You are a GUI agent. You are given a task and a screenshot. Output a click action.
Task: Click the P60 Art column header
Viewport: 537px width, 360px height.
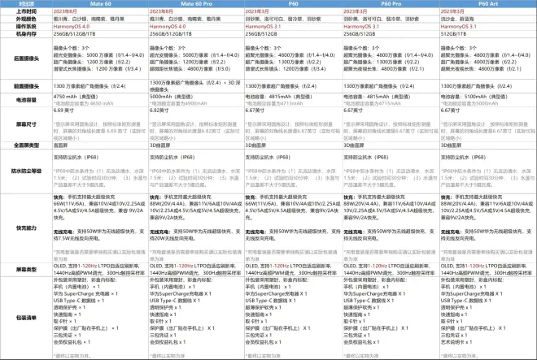[x=488, y=4]
